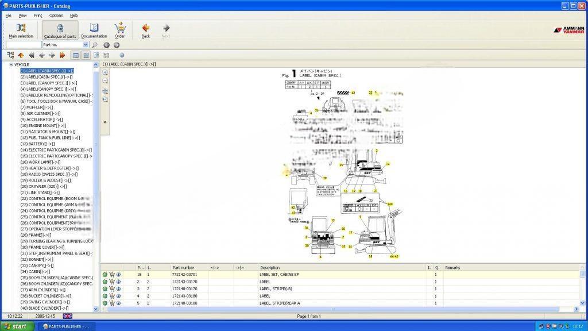Image resolution: width=588 pixels, height=331 pixels.
Task: Click the magnifier search icon beside Part no.
Action: click(x=95, y=45)
